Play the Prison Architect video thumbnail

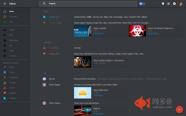coord(83,62)
